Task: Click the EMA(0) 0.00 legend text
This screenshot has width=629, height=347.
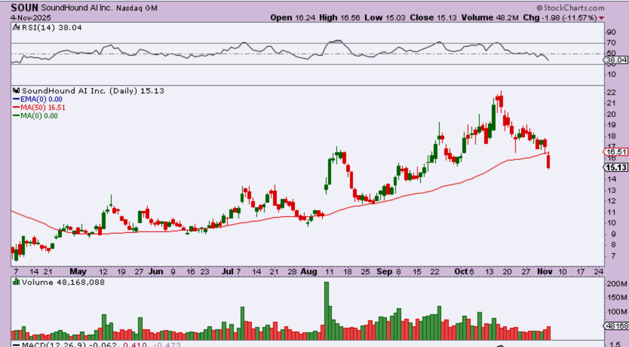Action: pyautogui.click(x=41, y=99)
